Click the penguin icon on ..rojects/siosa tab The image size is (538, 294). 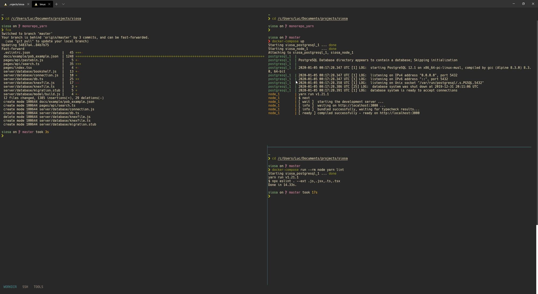(x=5, y=4)
